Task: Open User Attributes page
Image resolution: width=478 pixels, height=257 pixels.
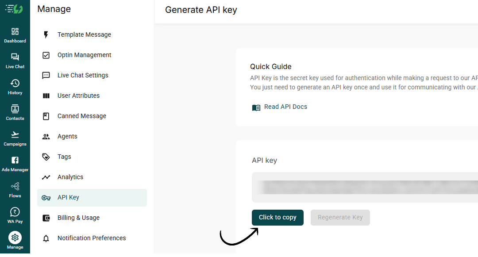Action: click(x=78, y=96)
